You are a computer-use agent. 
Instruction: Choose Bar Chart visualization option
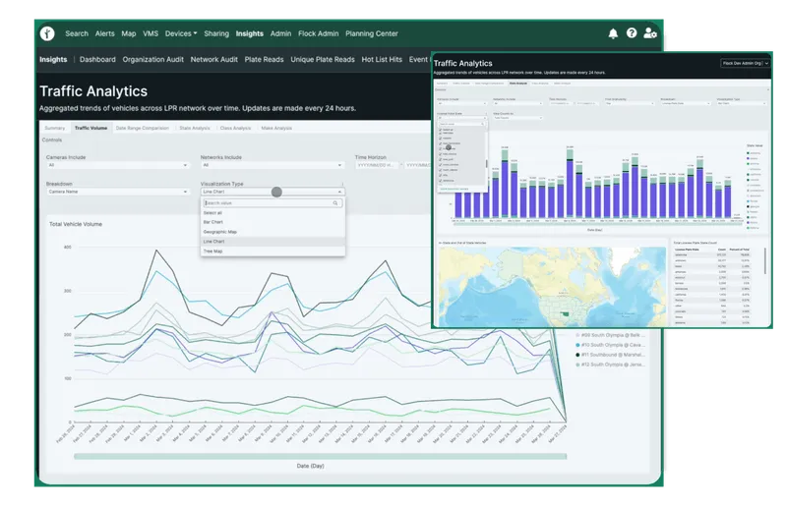[x=272, y=222]
